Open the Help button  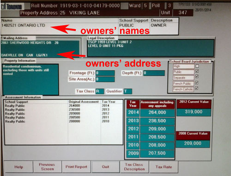click(18, 167)
